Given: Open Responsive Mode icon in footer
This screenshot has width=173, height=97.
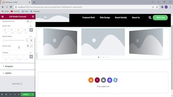Looking at the screenshot, I should [x=15, y=95].
